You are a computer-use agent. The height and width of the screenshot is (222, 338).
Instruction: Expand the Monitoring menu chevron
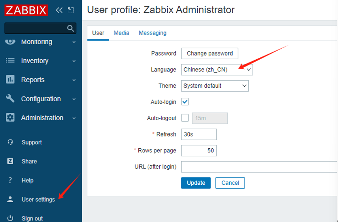[74, 42]
